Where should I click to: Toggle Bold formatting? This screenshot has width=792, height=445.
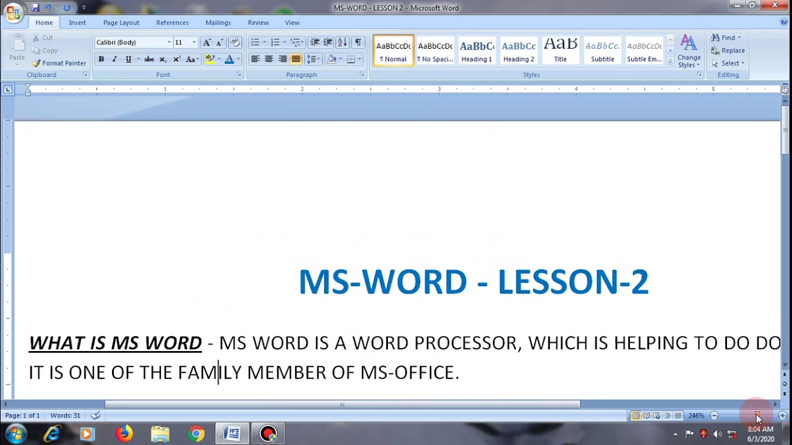[x=101, y=59]
